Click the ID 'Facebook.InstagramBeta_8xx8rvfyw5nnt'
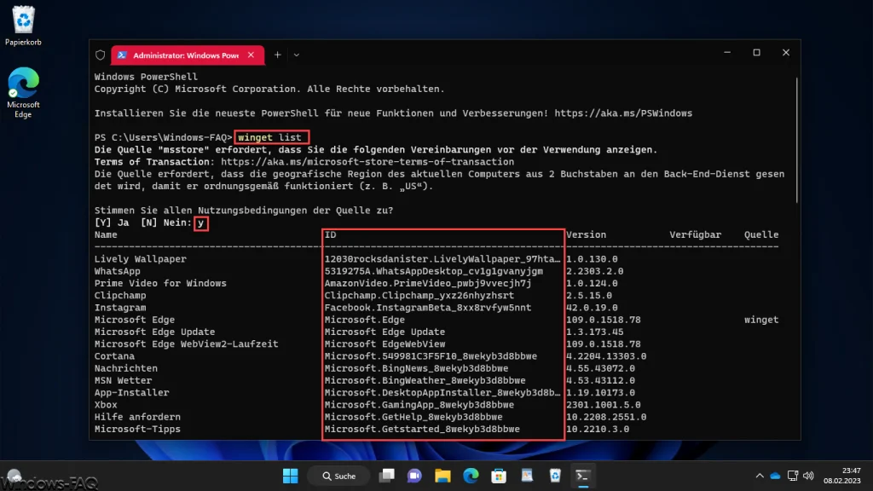Viewport: 873px width, 491px height. pyautogui.click(x=428, y=308)
